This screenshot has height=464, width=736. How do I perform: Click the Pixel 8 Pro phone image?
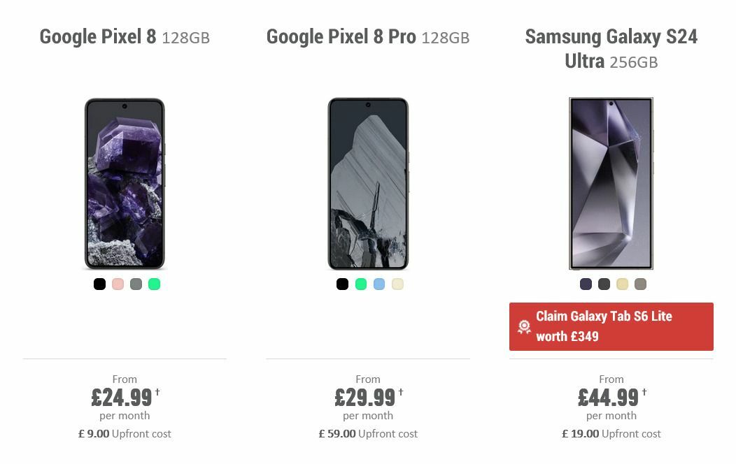[x=368, y=183]
